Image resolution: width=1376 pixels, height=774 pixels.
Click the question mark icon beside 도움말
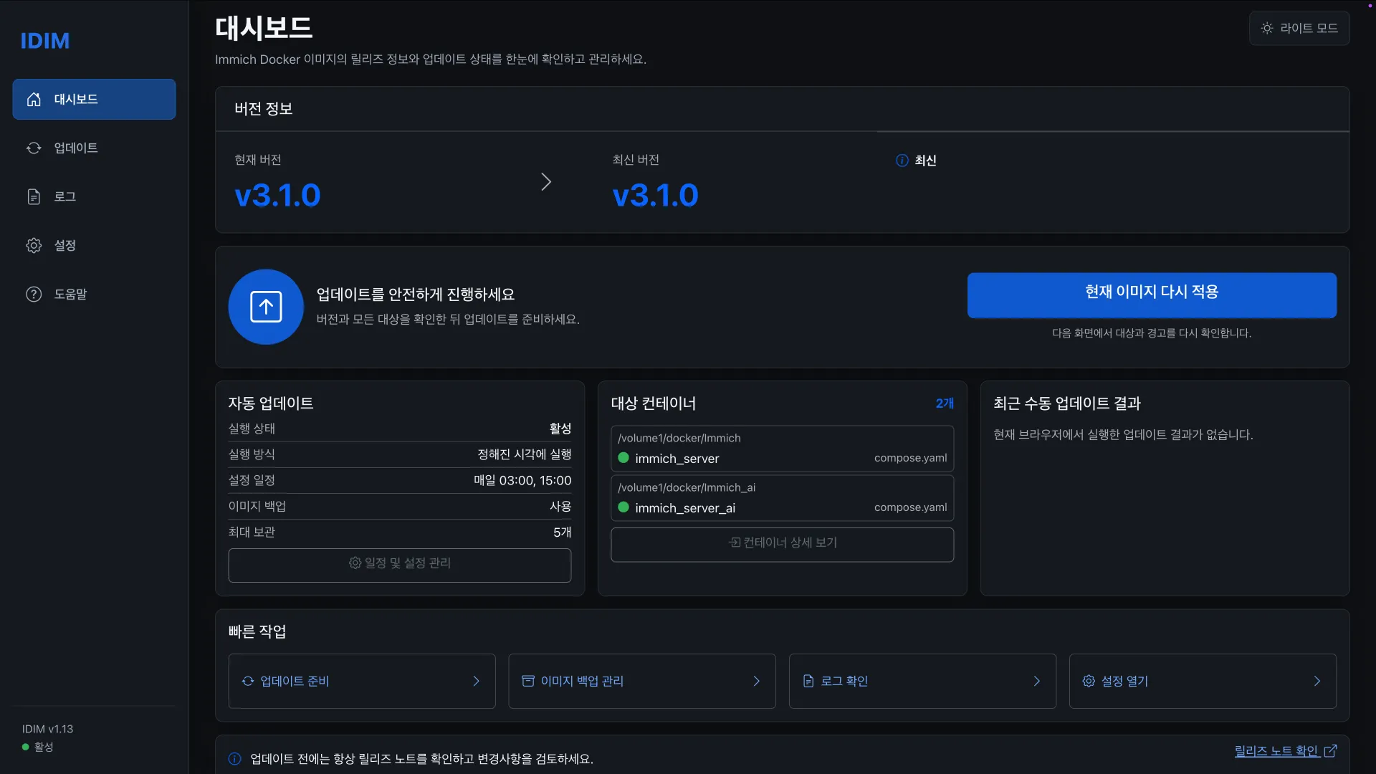(x=34, y=294)
